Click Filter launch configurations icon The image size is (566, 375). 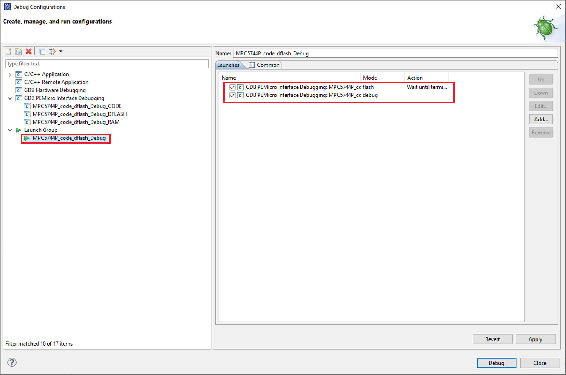tap(52, 52)
